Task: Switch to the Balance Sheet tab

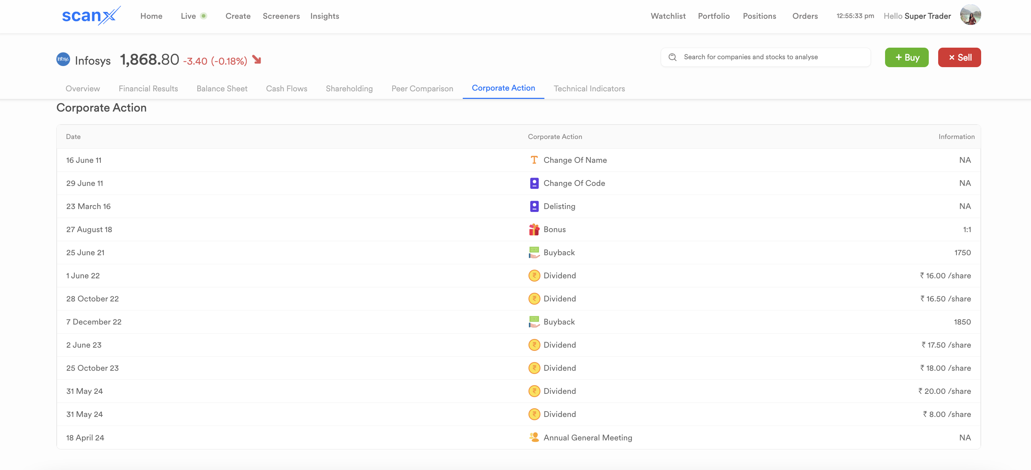Action: [222, 88]
